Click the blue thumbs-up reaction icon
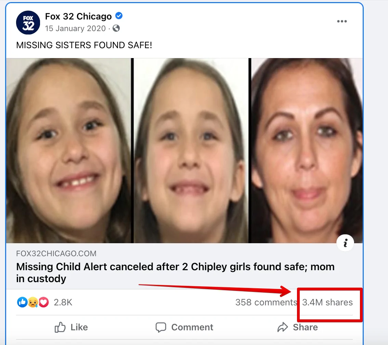 click(22, 302)
